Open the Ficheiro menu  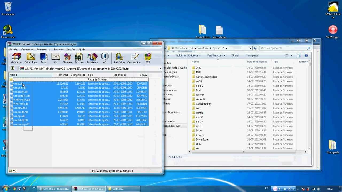click(x=14, y=49)
